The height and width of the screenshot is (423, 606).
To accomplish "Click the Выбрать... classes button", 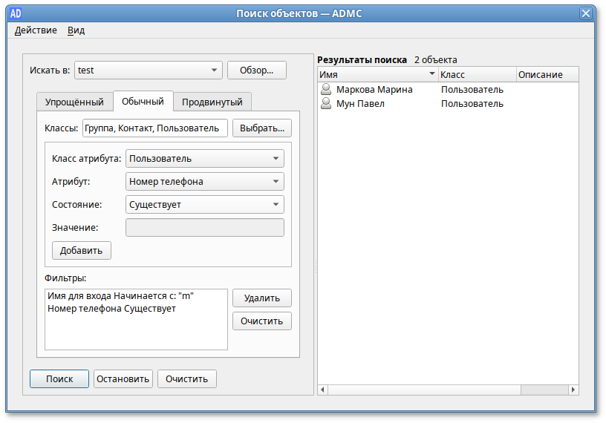I will tap(262, 128).
